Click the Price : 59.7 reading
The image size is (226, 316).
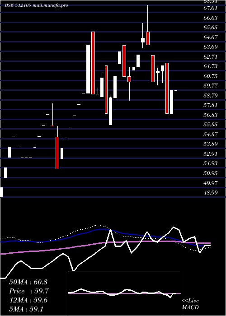[x=29, y=291]
